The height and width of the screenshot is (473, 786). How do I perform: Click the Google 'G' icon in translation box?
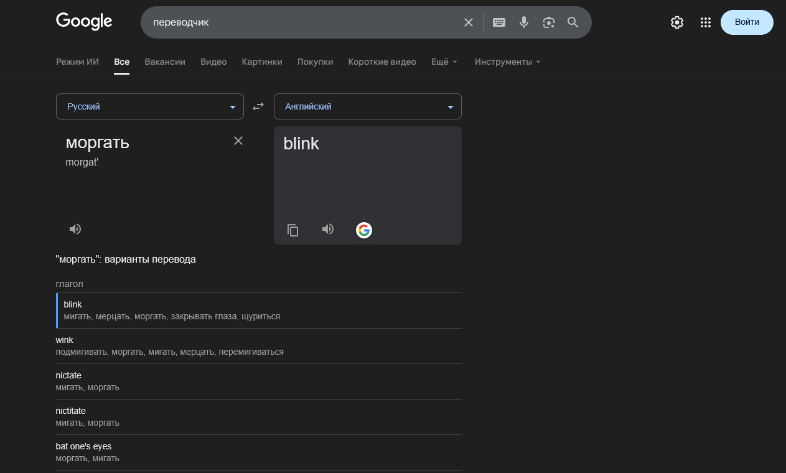coord(364,230)
